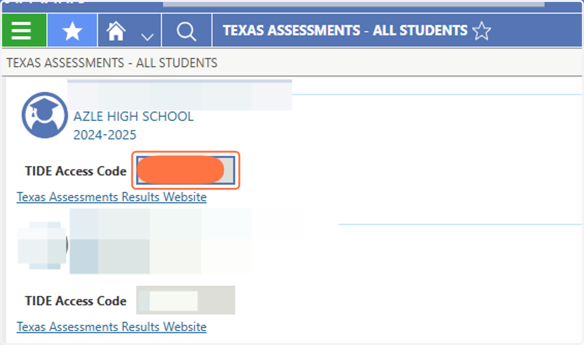Click the first TIDE Access Code field

(186, 170)
